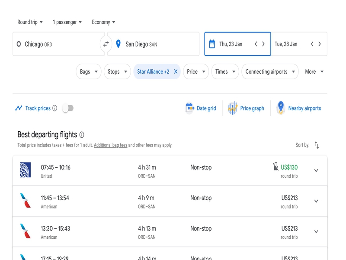The height and width of the screenshot is (260, 346).
Task: Remove the Star Alliance +2 filter
Action: [x=176, y=71]
